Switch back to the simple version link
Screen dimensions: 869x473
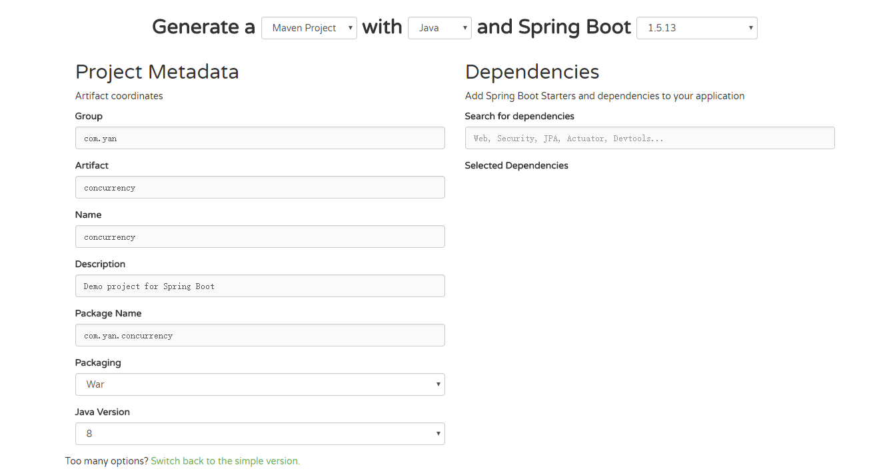click(225, 461)
